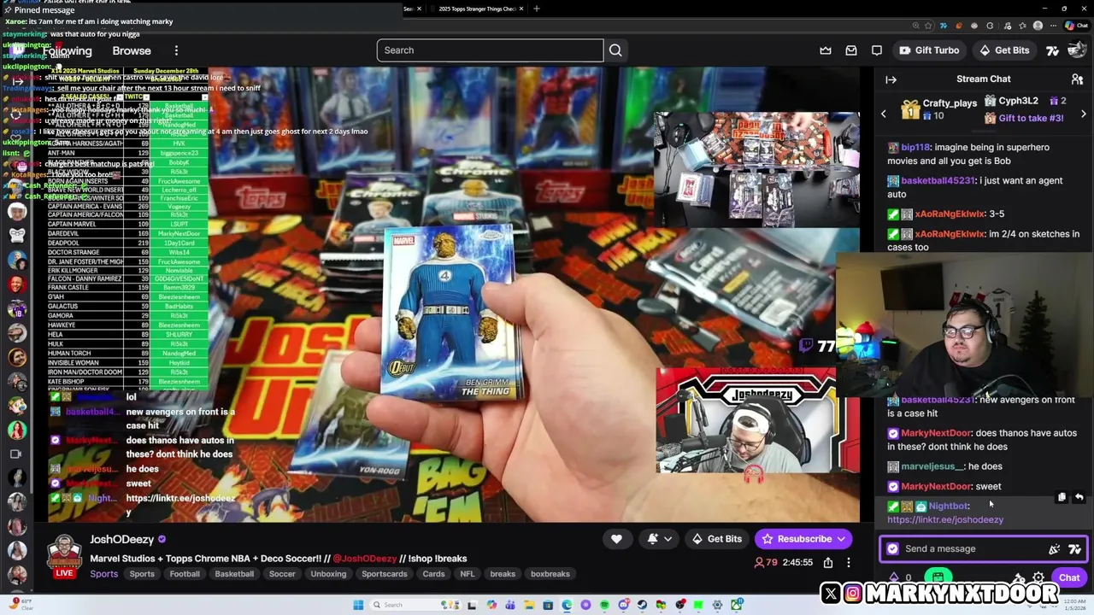Select the Unboxing tag
Viewport: 1094px width, 615px height.
pos(328,574)
